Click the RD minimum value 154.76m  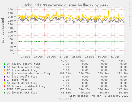84,74
